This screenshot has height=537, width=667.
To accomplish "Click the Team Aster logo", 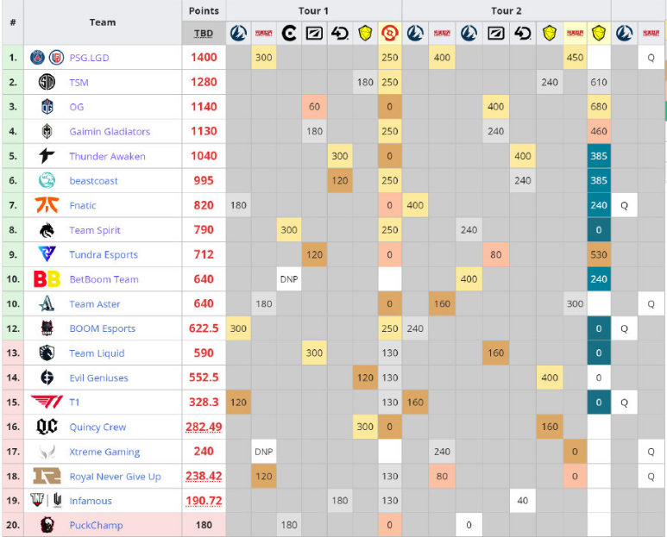I will click(47, 303).
